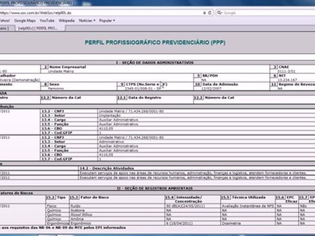Click the Intensidade/Concentração column header

click(x=188, y=199)
